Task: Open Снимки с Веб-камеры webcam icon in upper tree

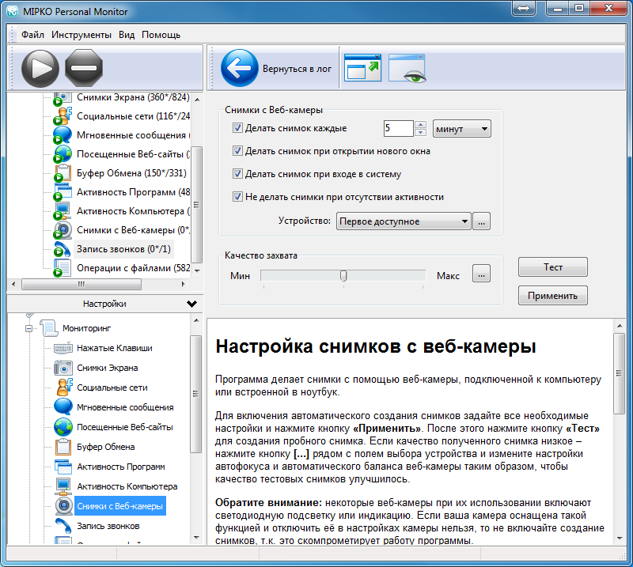Action: tap(63, 230)
